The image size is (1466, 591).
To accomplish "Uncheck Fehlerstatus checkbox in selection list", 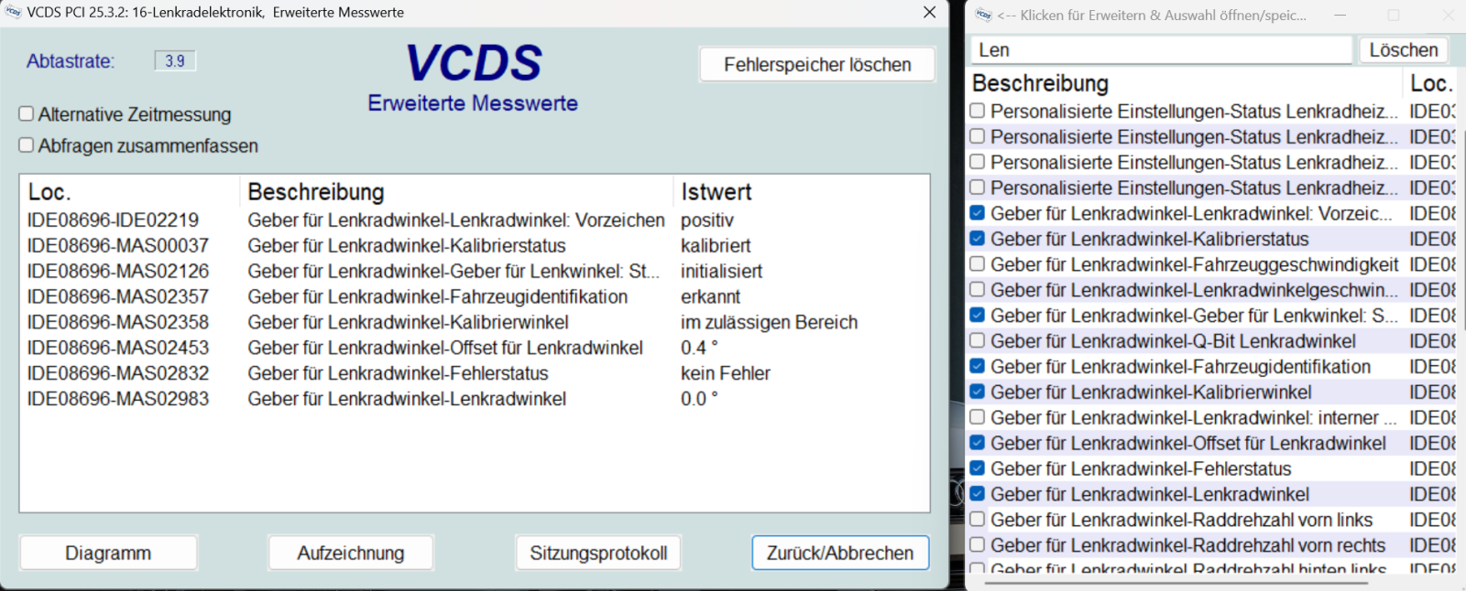I will pos(978,468).
